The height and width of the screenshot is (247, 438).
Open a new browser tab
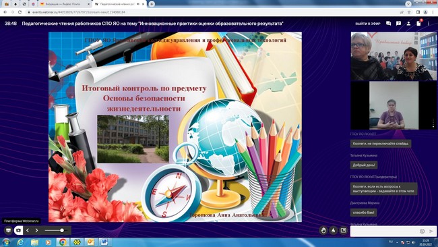[152, 4]
